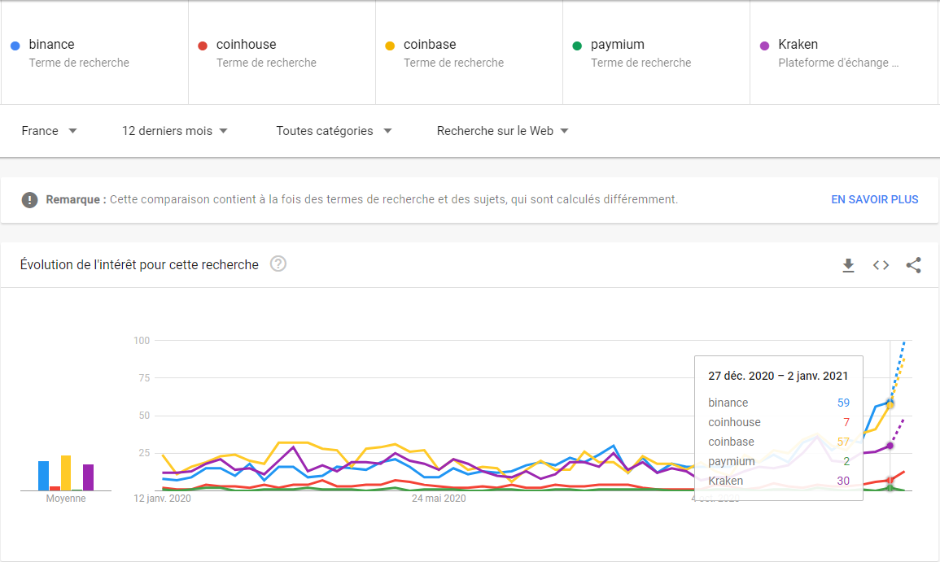Click the green paymium color dot
Screen dimensions: 940x562
click(x=577, y=45)
